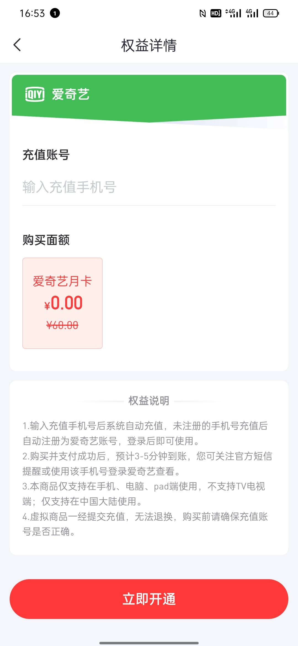
Task: Select the 爱奇艺月卡 denomination card
Action: coord(62,303)
